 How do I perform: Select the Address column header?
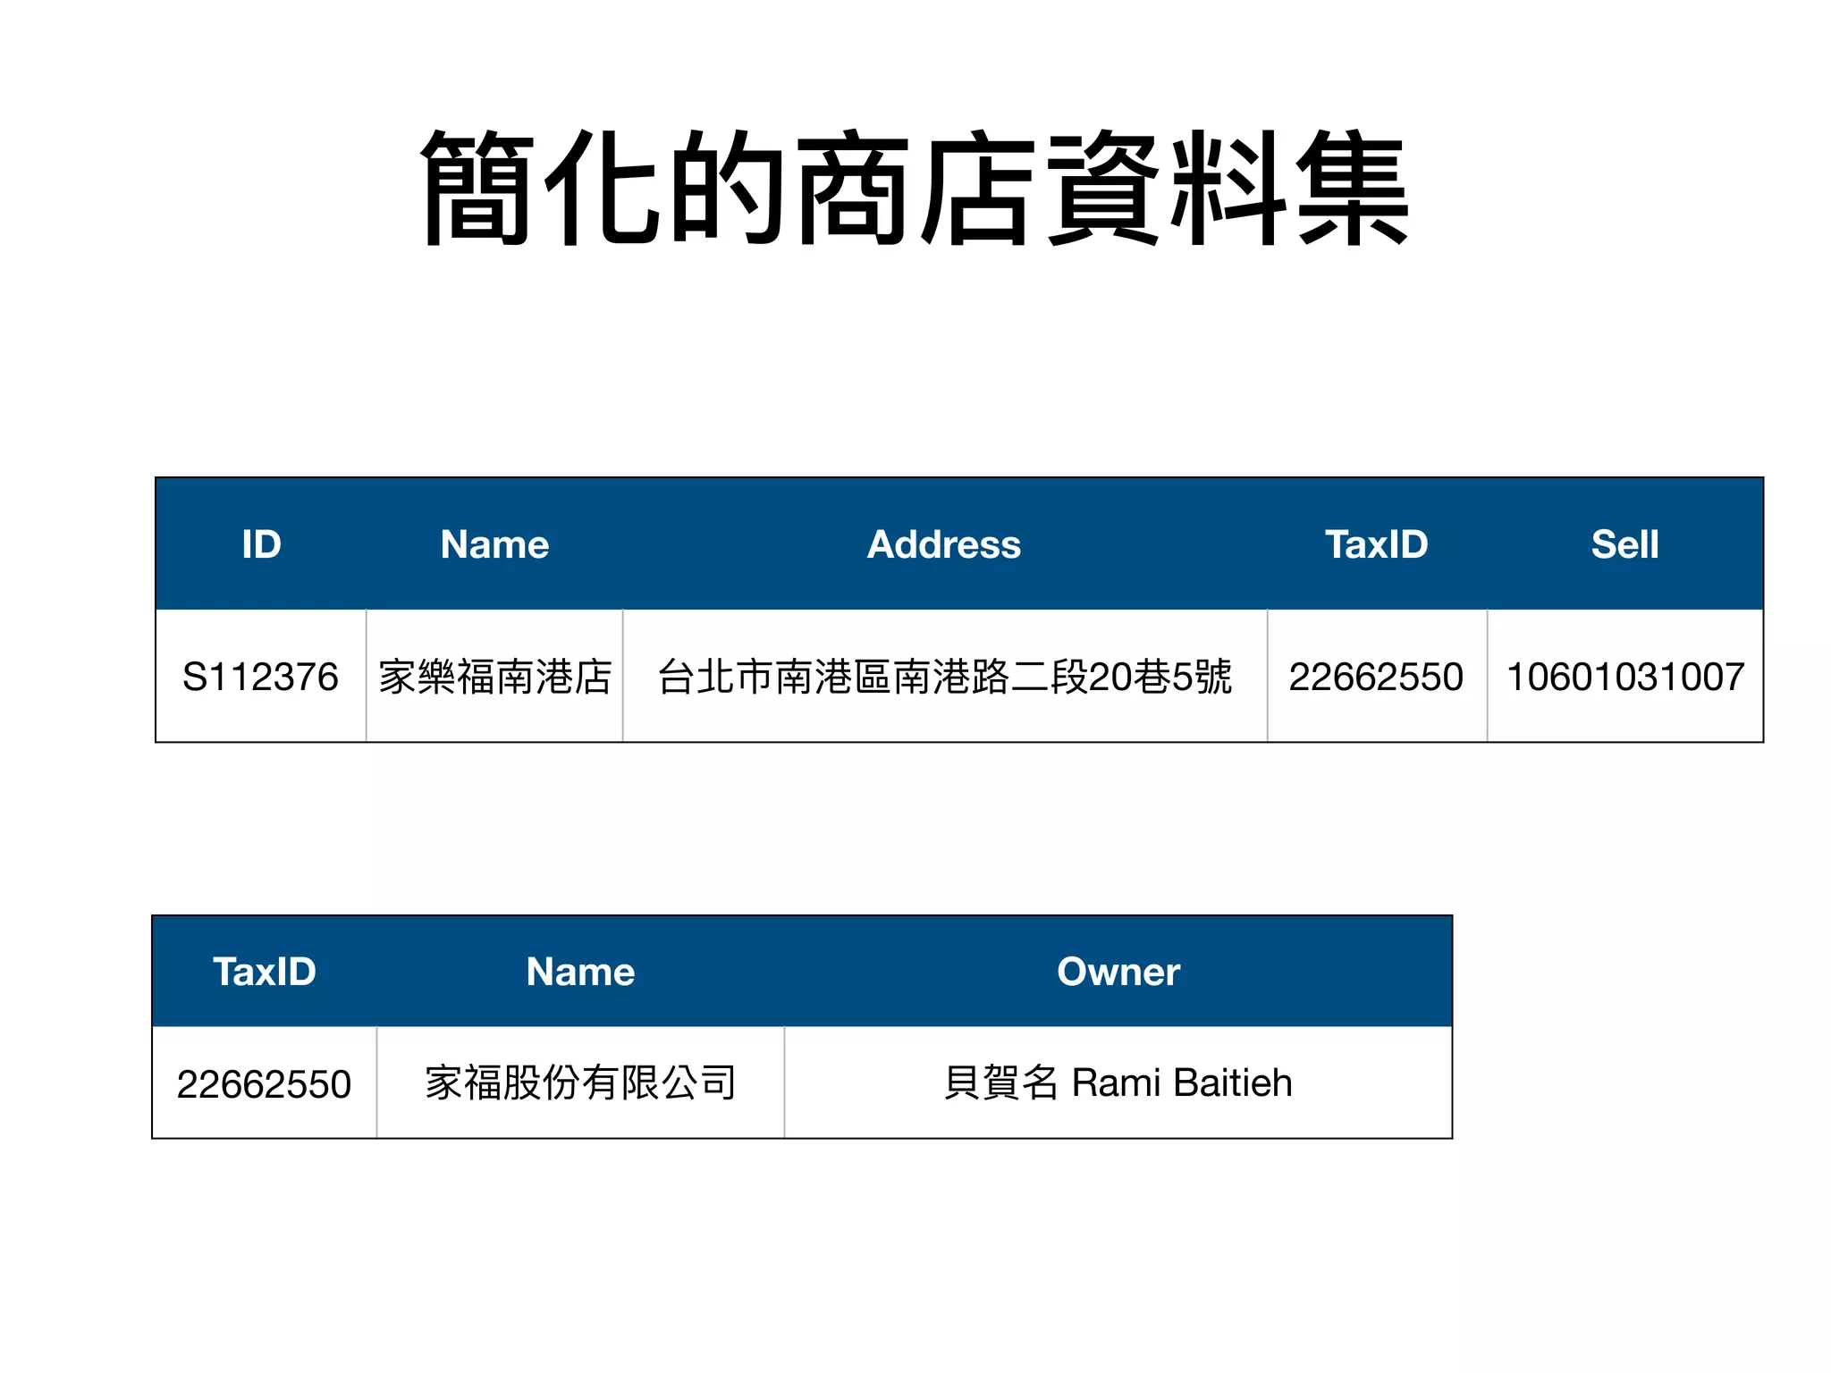pyautogui.click(x=944, y=544)
